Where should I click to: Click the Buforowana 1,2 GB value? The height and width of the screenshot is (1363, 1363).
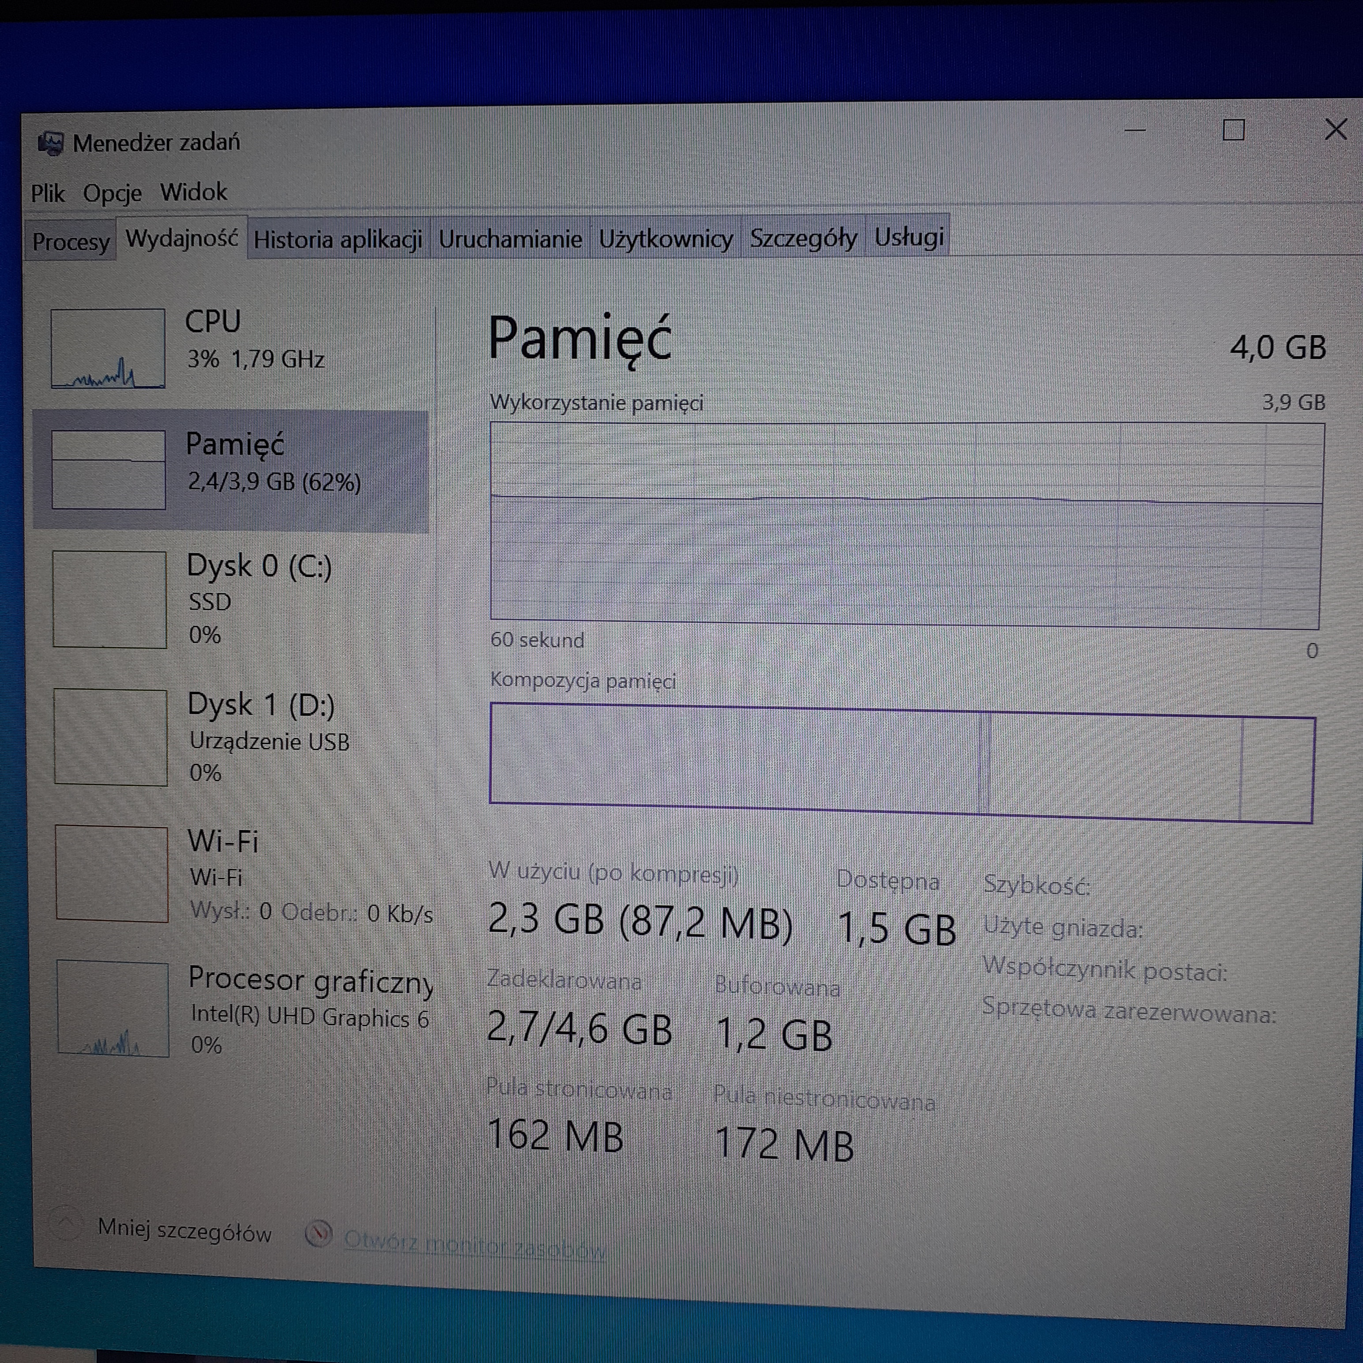[775, 1034]
